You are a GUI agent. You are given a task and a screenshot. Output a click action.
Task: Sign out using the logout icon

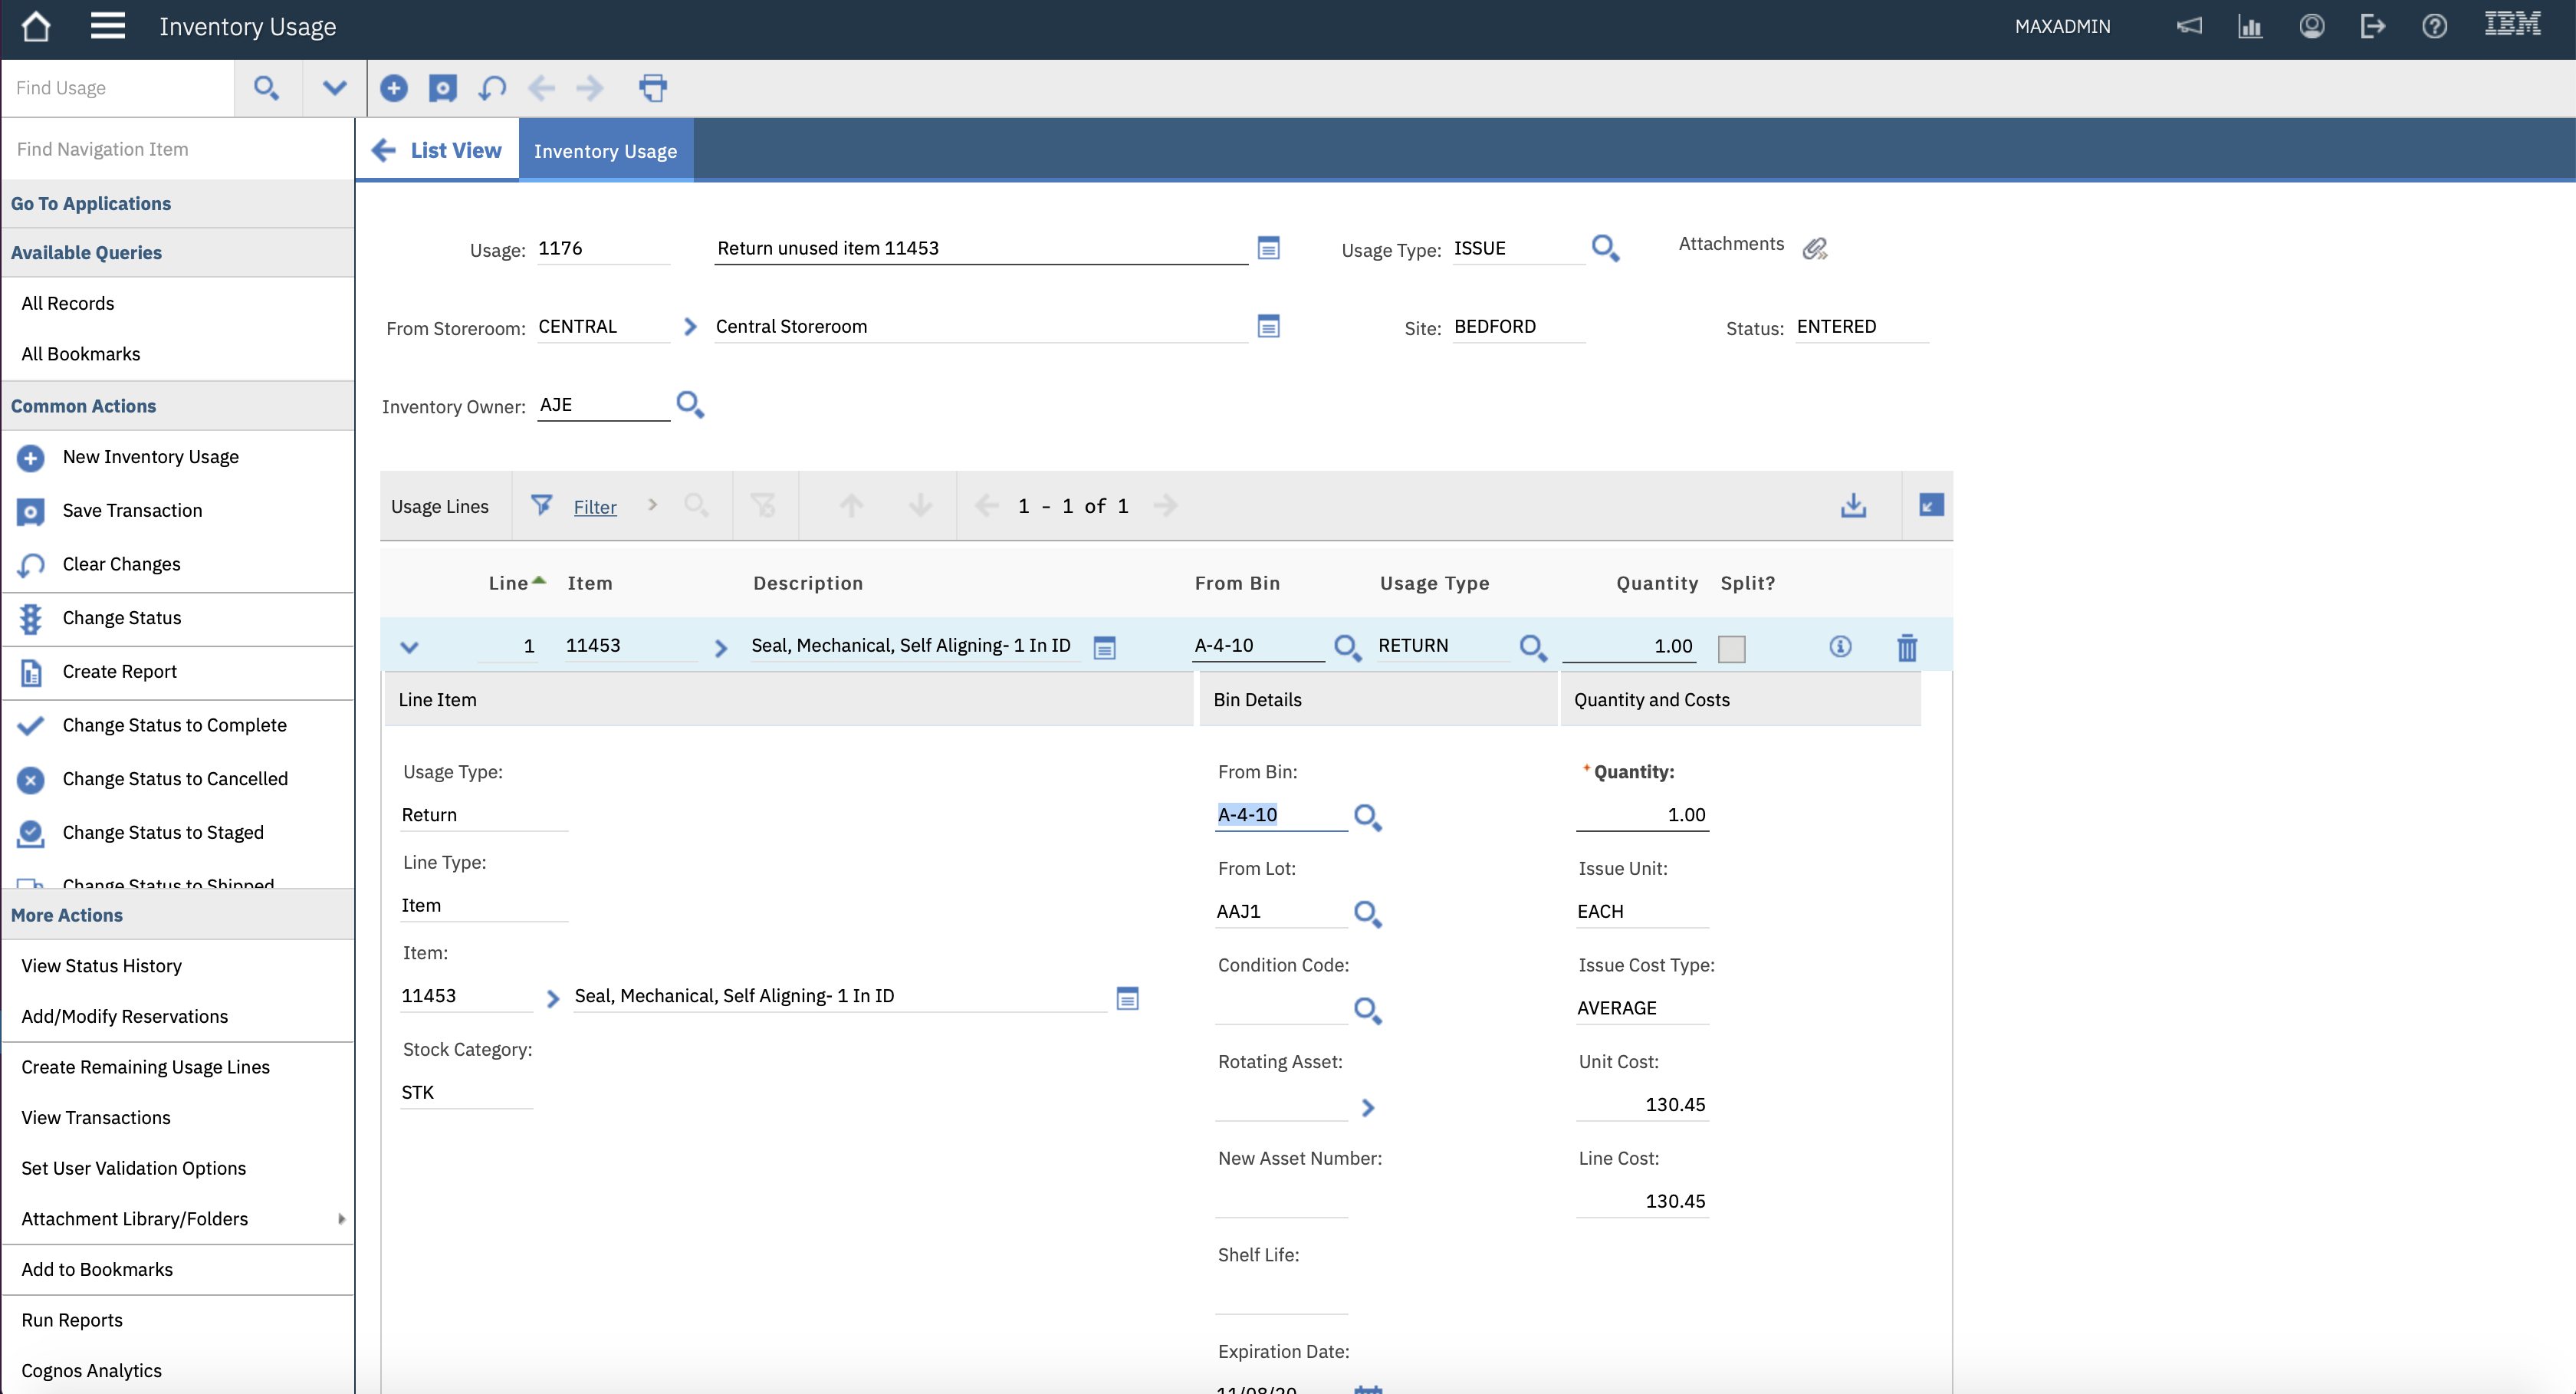click(2373, 26)
